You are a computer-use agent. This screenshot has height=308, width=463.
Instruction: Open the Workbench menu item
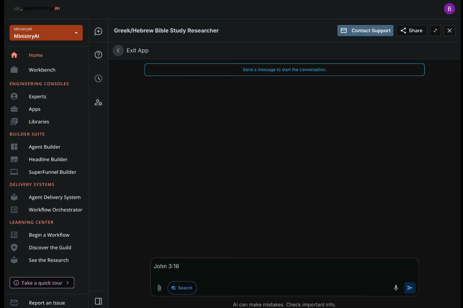tap(42, 70)
